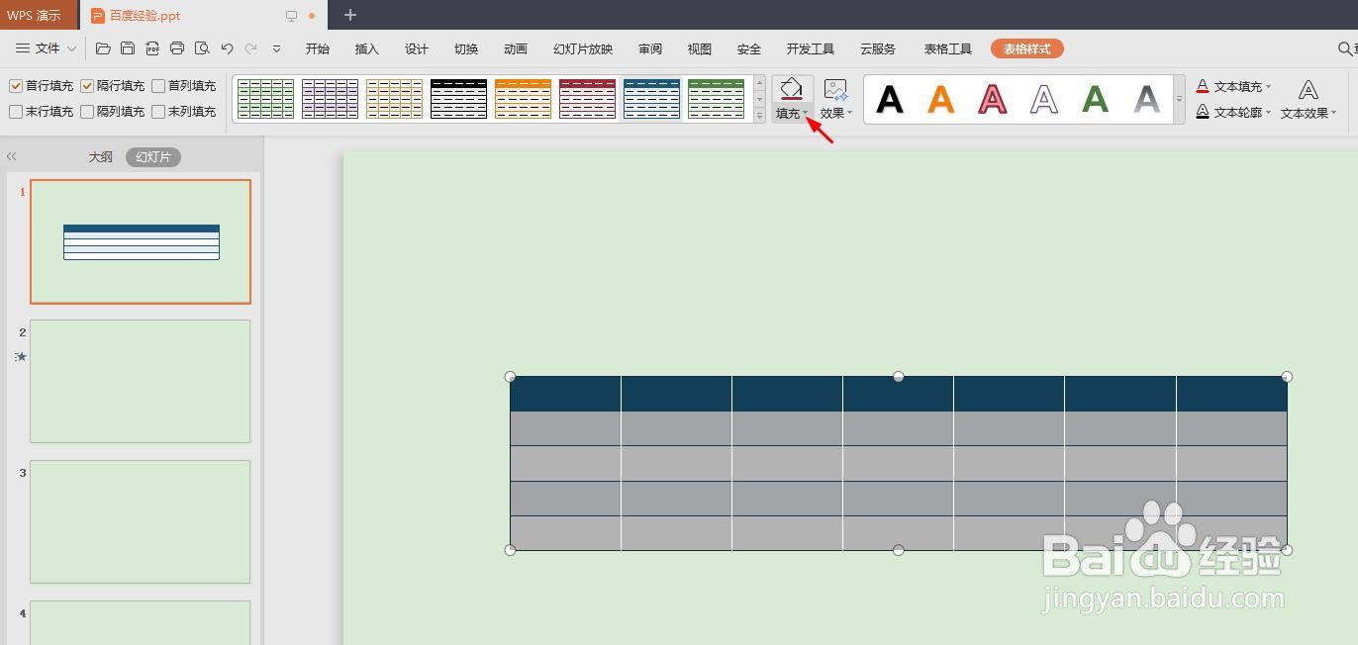Switch to the 开发工具 tab

tap(811, 49)
